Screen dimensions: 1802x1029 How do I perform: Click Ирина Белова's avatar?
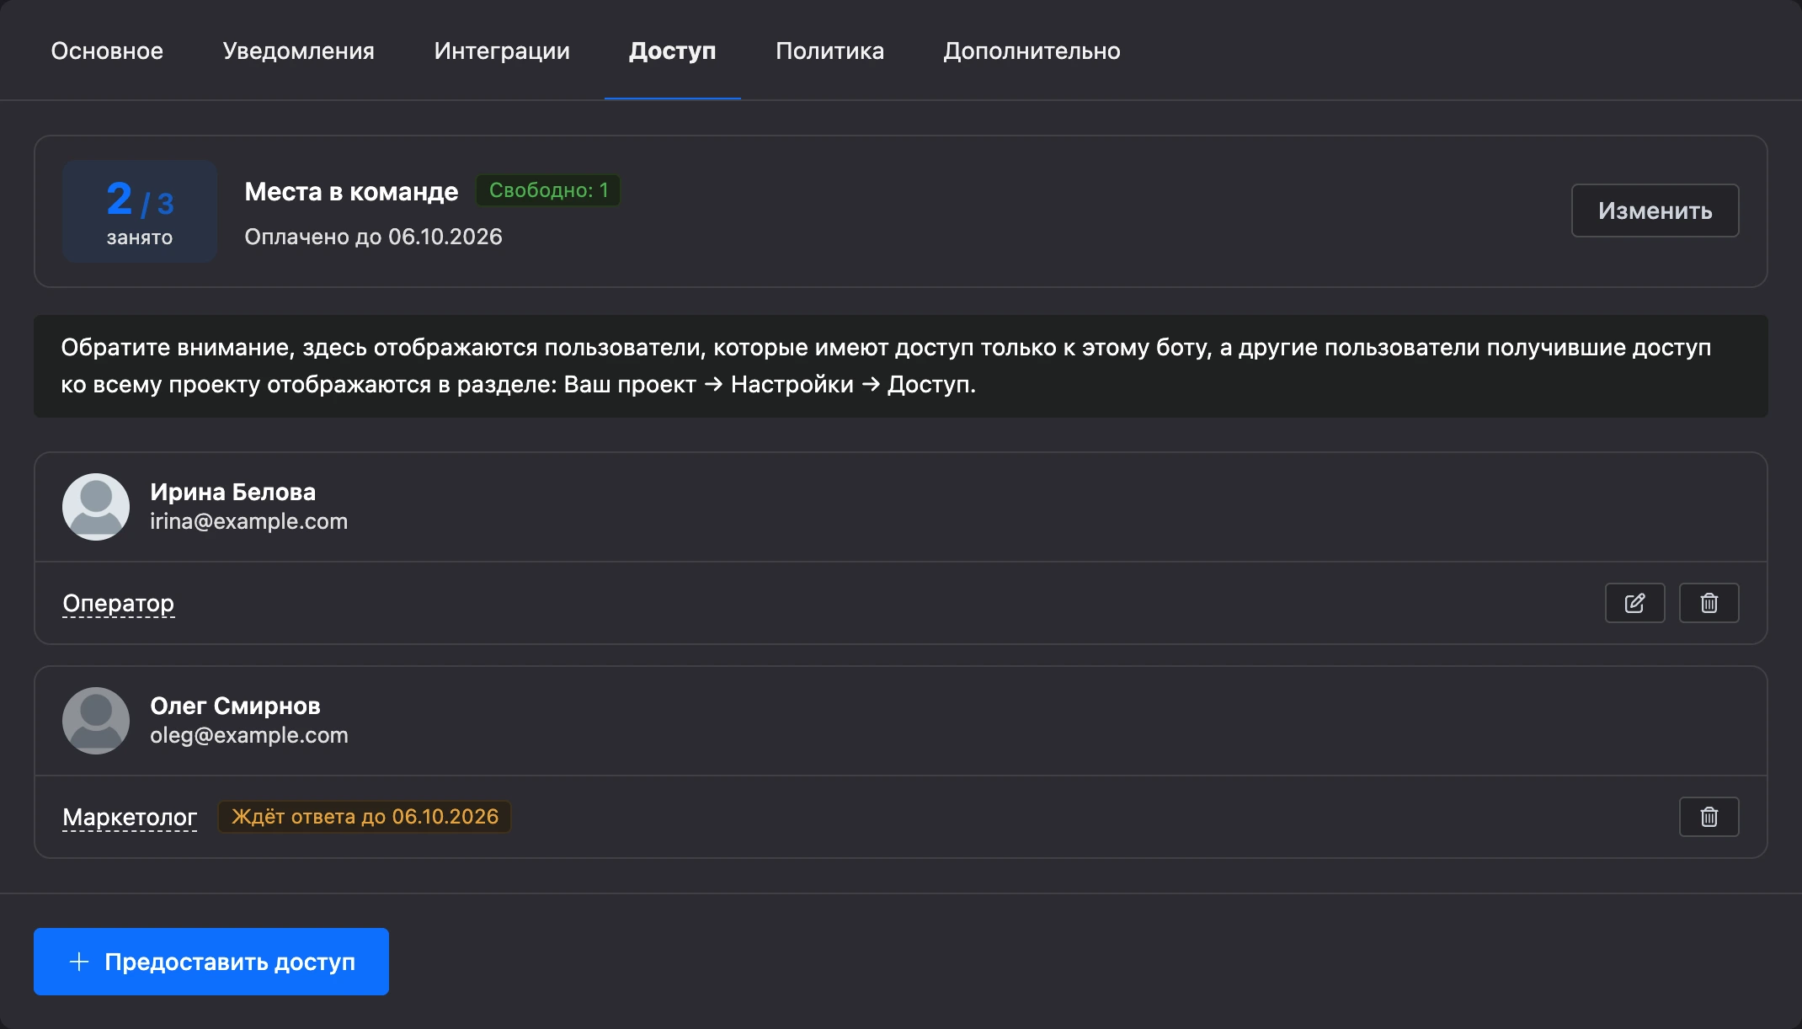coord(96,507)
